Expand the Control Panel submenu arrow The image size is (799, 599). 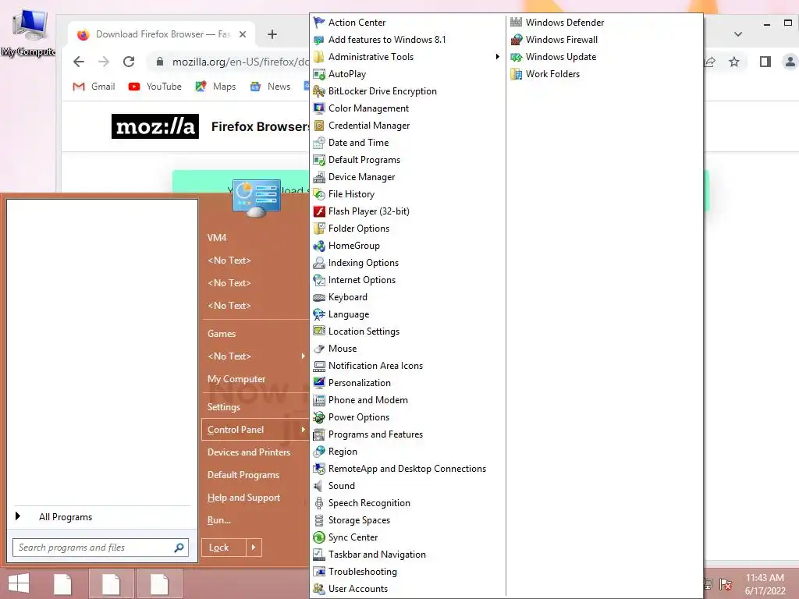click(x=303, y=430)
